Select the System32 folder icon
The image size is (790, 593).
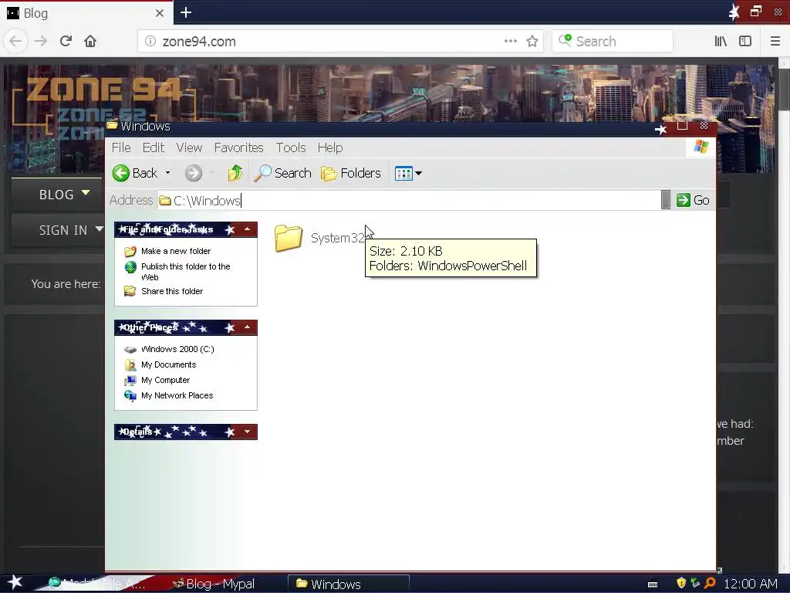point(289,238)
